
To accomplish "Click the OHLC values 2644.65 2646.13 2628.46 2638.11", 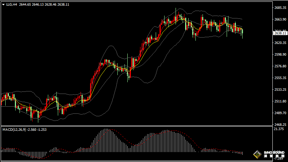I will (x=44, y=5).
